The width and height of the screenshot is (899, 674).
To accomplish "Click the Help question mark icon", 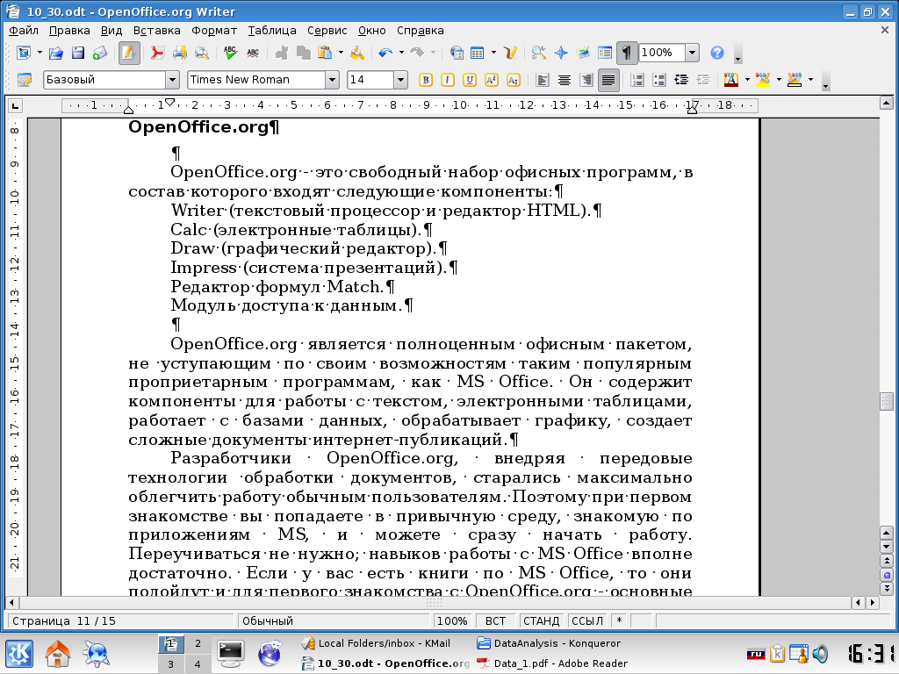I will click(716, 54).
